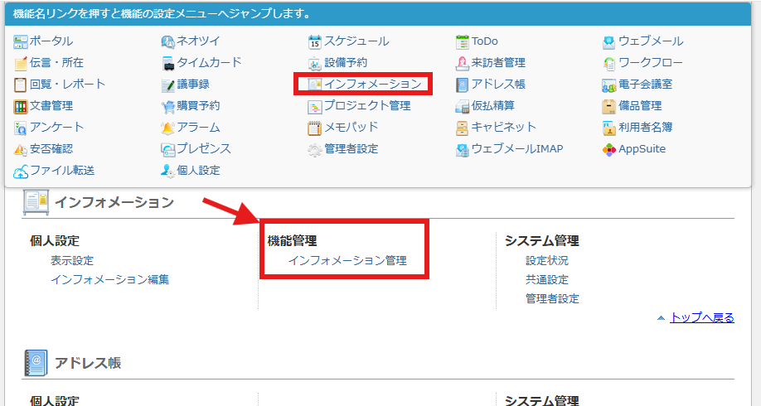Click the ファイル転送 cloud icon
The height and width of the screenshot is (406, 761).
point(21,172)
